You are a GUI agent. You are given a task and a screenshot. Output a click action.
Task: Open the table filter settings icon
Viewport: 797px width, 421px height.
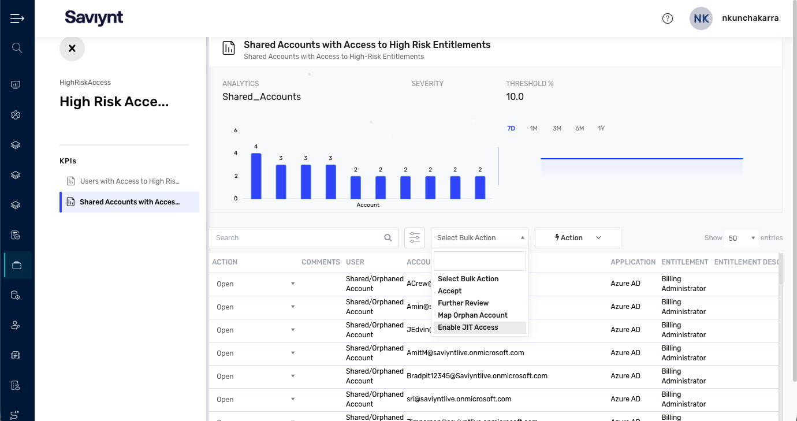pos(415,238)
